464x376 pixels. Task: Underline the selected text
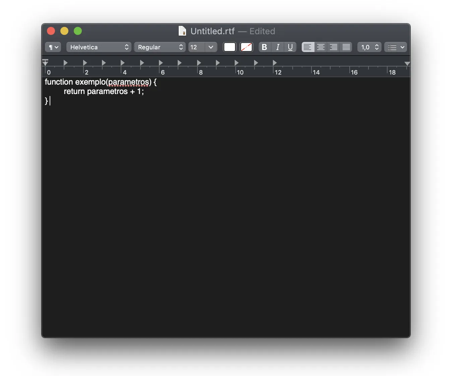[x=290, y=47]
